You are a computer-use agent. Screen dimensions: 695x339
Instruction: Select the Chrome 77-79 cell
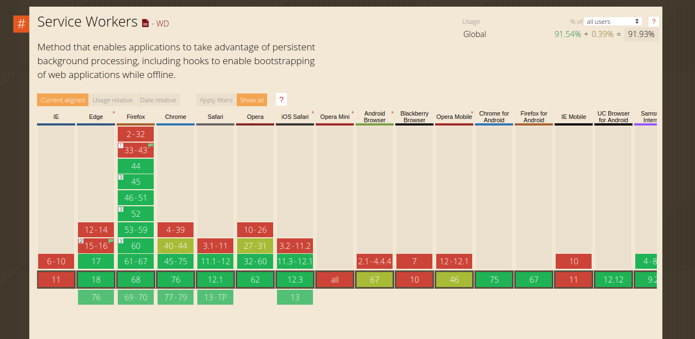175,297
